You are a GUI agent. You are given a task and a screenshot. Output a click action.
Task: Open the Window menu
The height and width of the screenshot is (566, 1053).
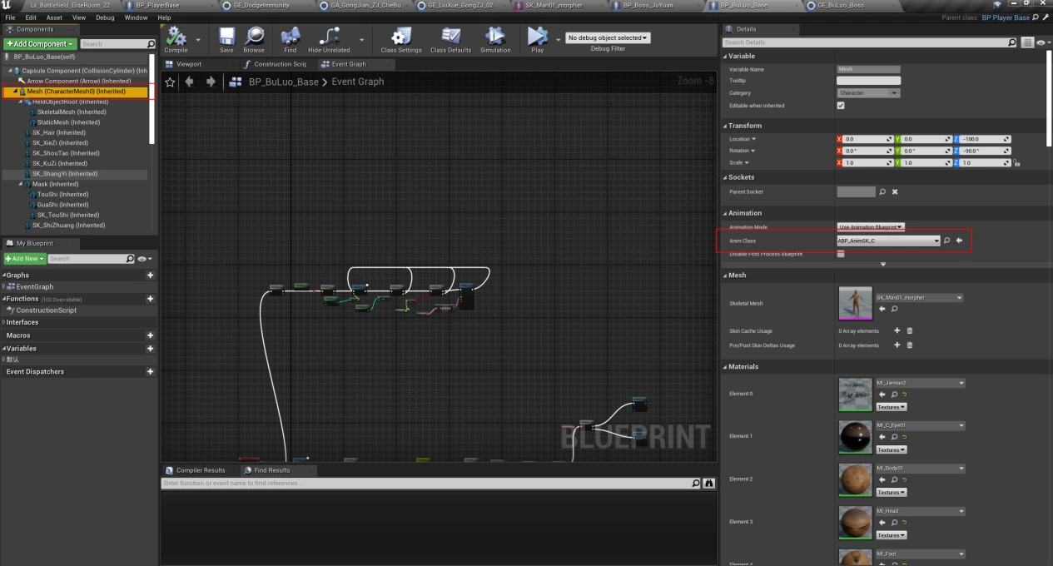tap(136, 17)
